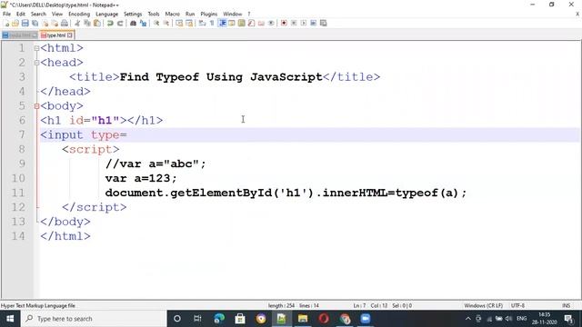582x327 pixels.
Task: Open the Windows Start menu
Action: [10, 319]
